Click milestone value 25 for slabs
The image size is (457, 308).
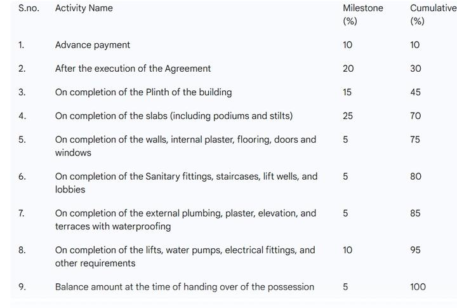(348, 116)
